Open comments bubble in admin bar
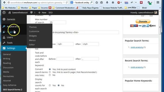Image resolution: width=164 pixels, height=92 pixels. click(x=33, y=13)
